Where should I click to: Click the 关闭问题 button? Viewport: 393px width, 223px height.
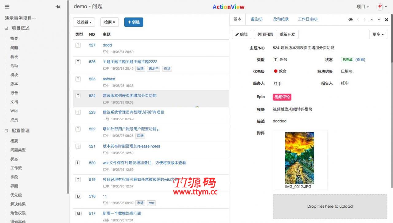(x=265, y=34)
